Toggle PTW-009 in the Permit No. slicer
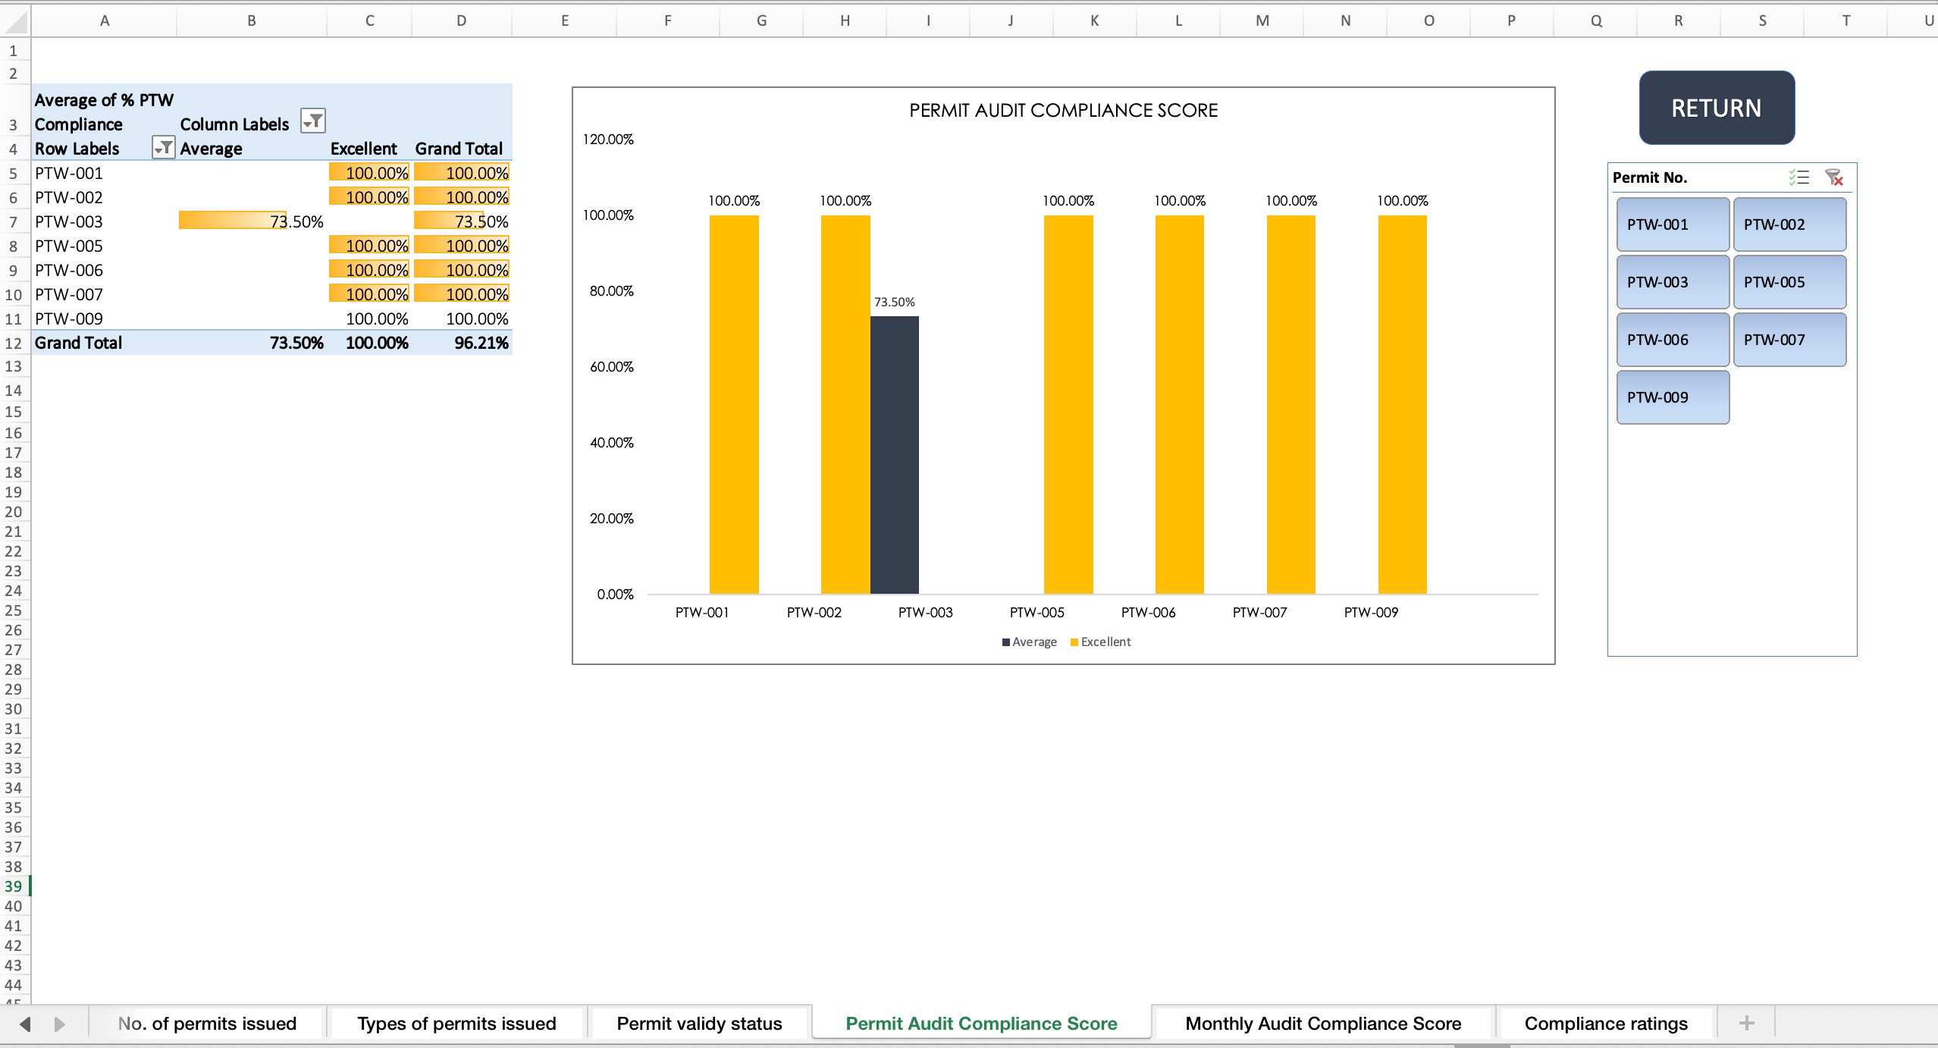Screen dimensions: 1938x1048 (x=1671, y=397)
